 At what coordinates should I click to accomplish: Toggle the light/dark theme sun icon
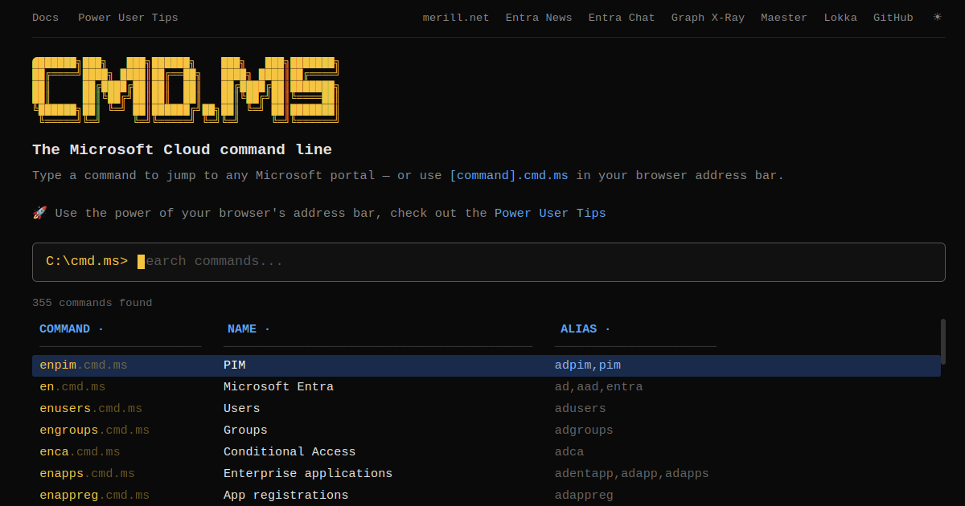pyautogui.click(x=938, y=17)
